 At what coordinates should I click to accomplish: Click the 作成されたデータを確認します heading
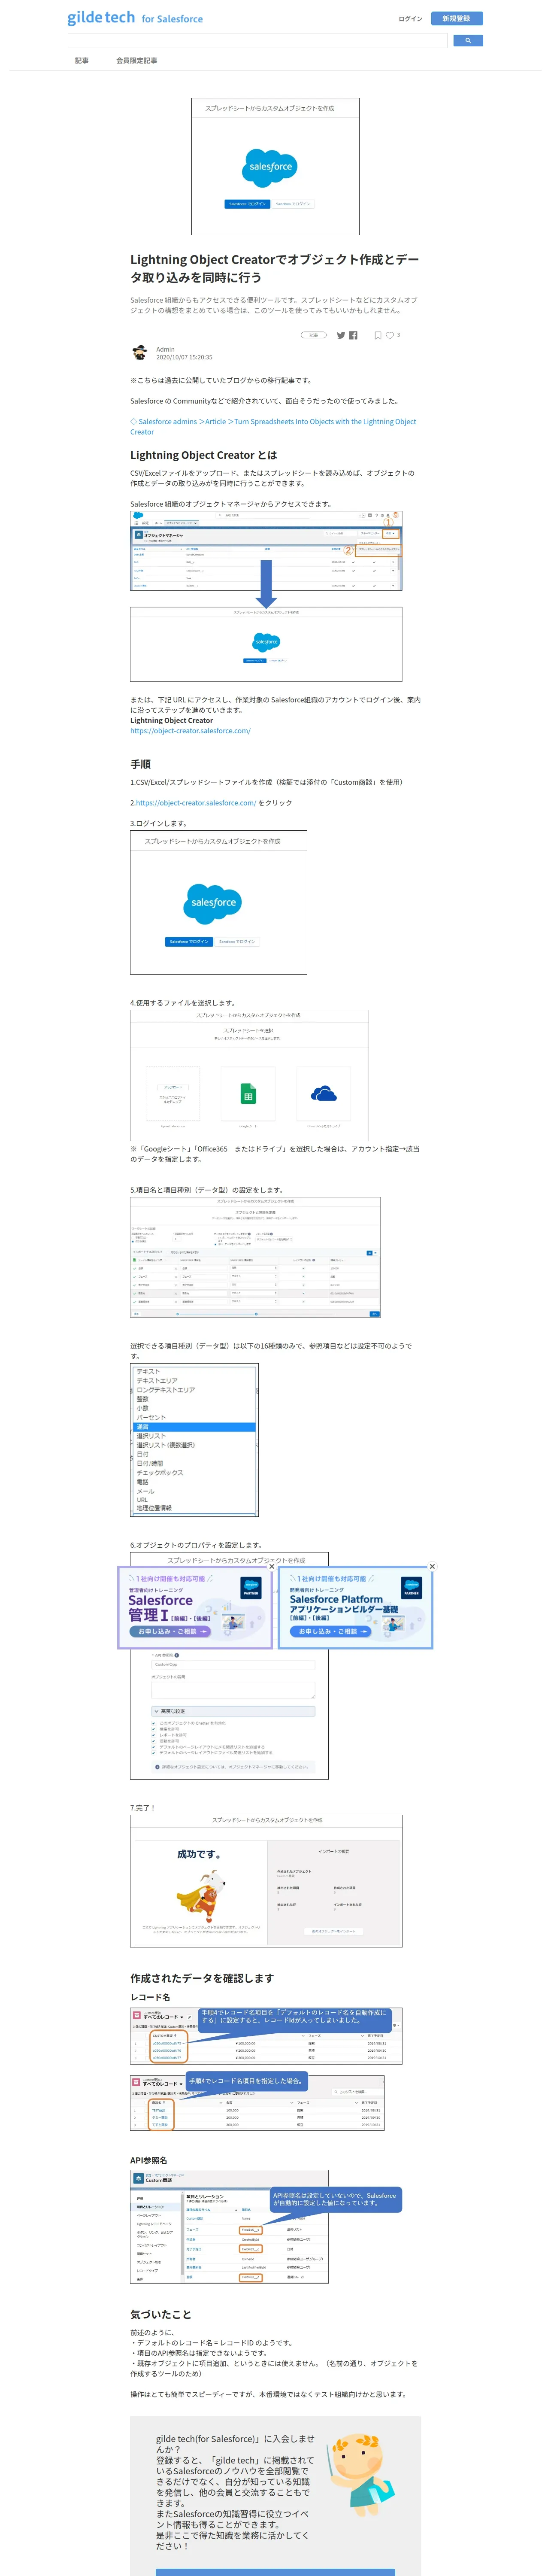click(202, 1978)
